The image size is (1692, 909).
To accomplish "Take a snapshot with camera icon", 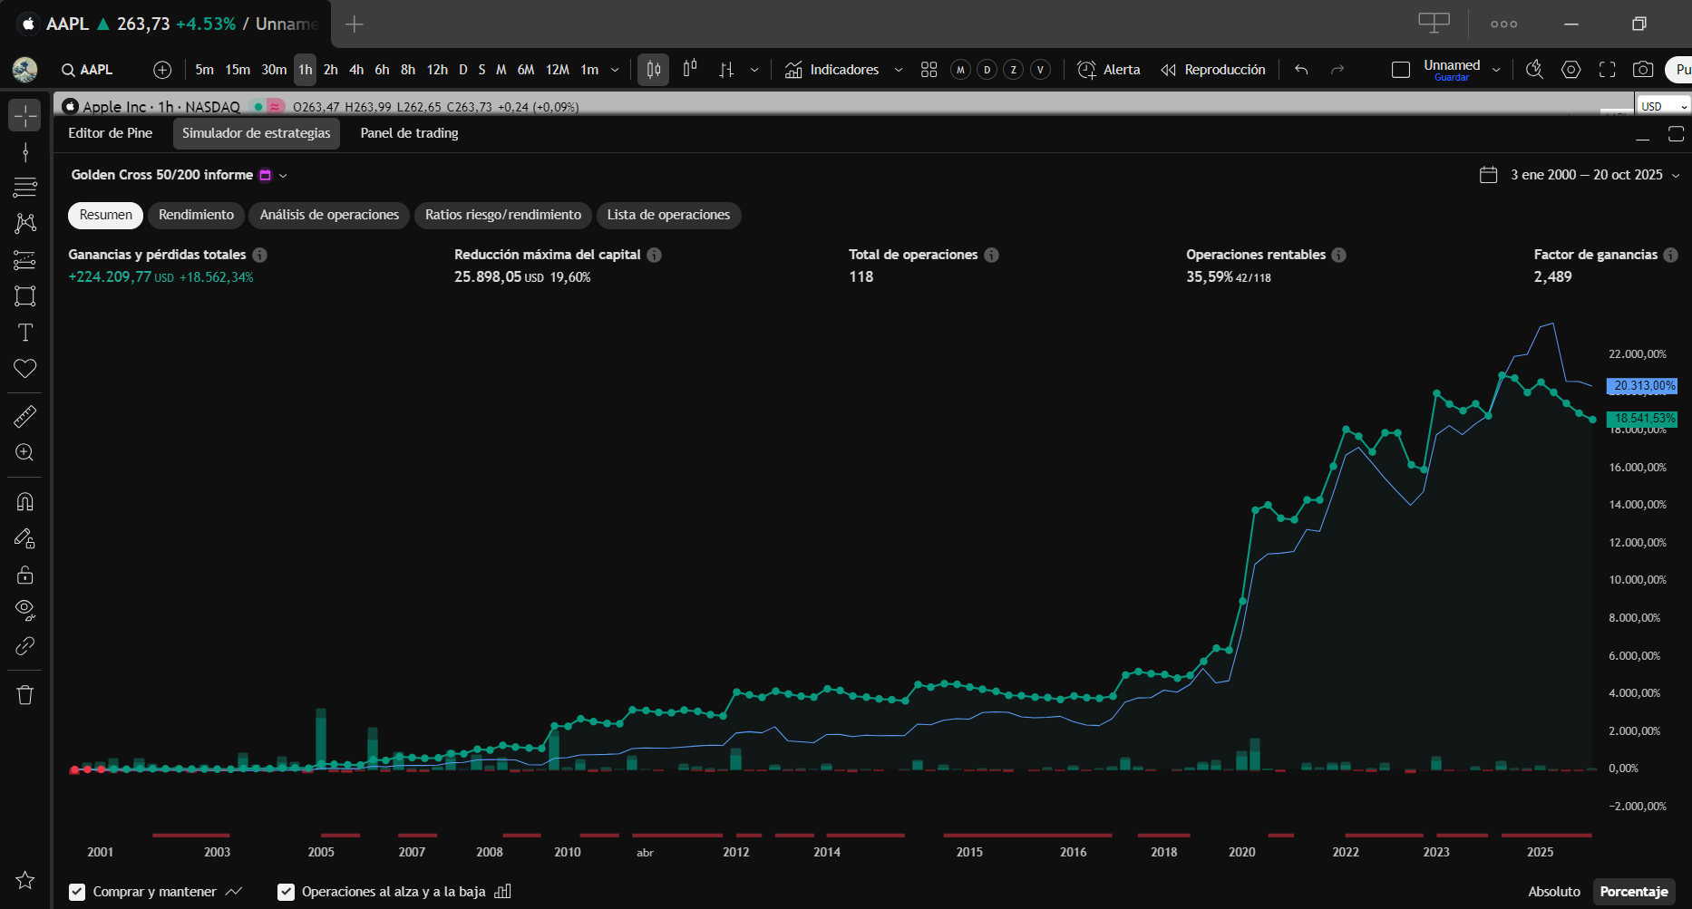I will pos(1642,70).
